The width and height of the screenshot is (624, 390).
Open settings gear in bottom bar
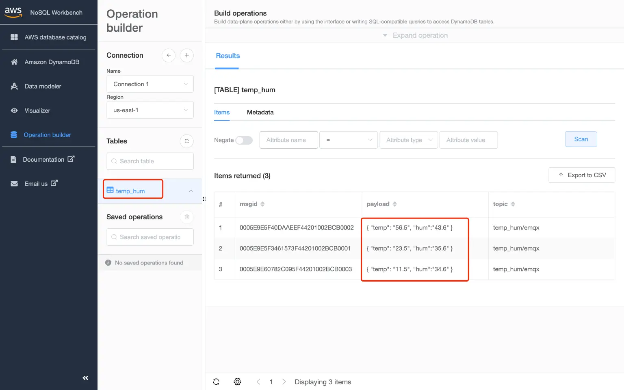tap(238, 382)
